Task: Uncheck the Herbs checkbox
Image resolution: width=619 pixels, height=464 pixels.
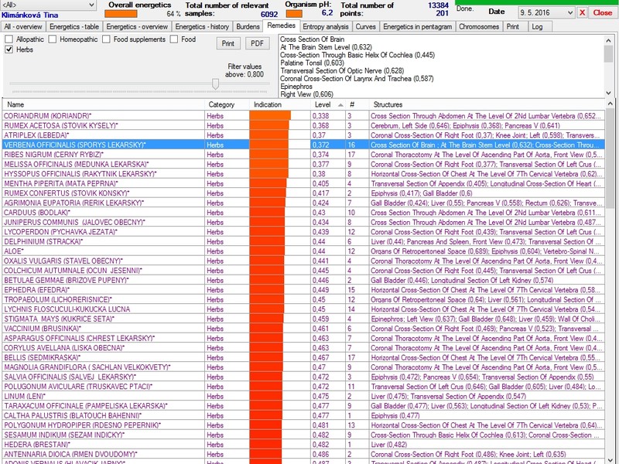Action: point(9,49)
